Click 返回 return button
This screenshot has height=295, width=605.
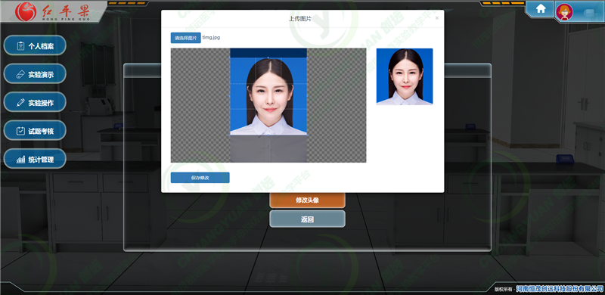click(307, 219)
